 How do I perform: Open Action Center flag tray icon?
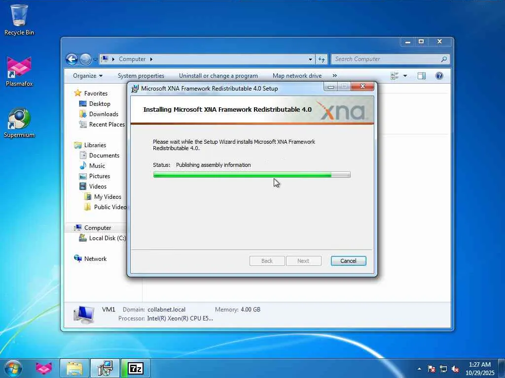432,369
